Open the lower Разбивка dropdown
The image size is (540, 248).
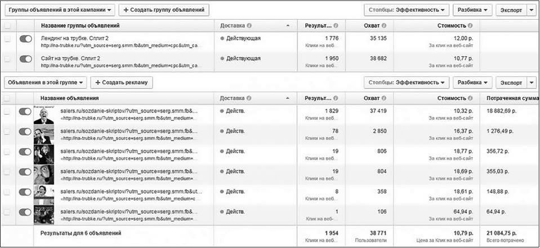(x=472, y=82)
